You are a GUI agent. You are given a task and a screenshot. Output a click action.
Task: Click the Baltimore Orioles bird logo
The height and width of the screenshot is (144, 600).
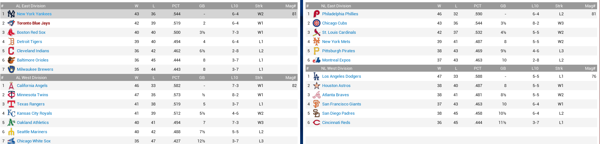(11, 60)
